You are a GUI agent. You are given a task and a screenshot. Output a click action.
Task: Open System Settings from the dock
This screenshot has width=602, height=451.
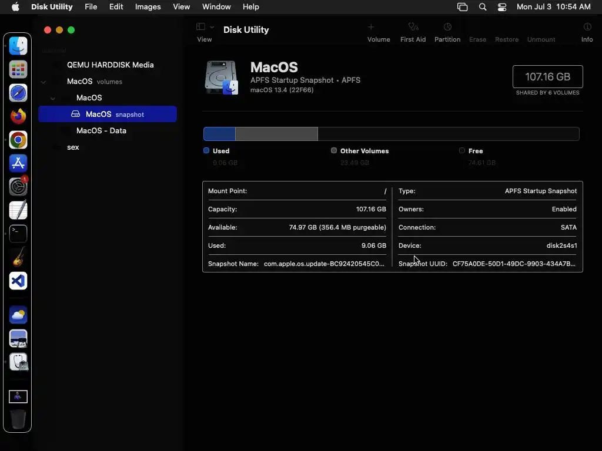[x=18, y=187]
